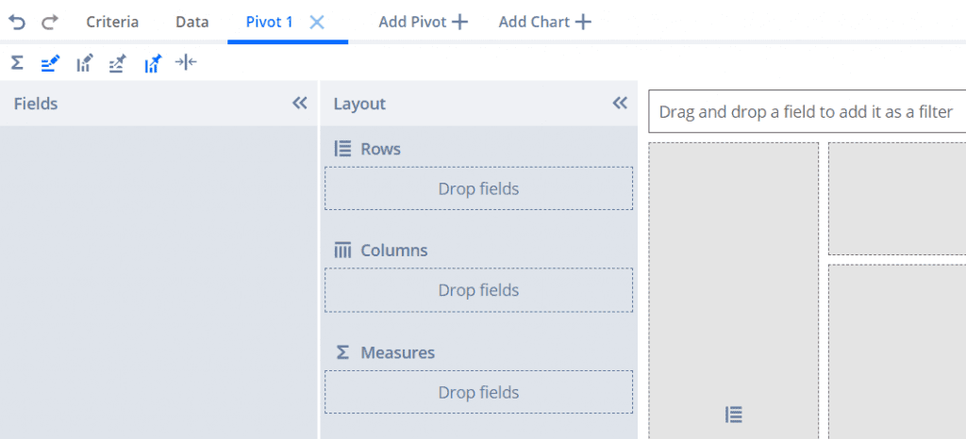Click the fit columns width icon
This screenshot has width=966, height=439.
click(x=186, y=63)
